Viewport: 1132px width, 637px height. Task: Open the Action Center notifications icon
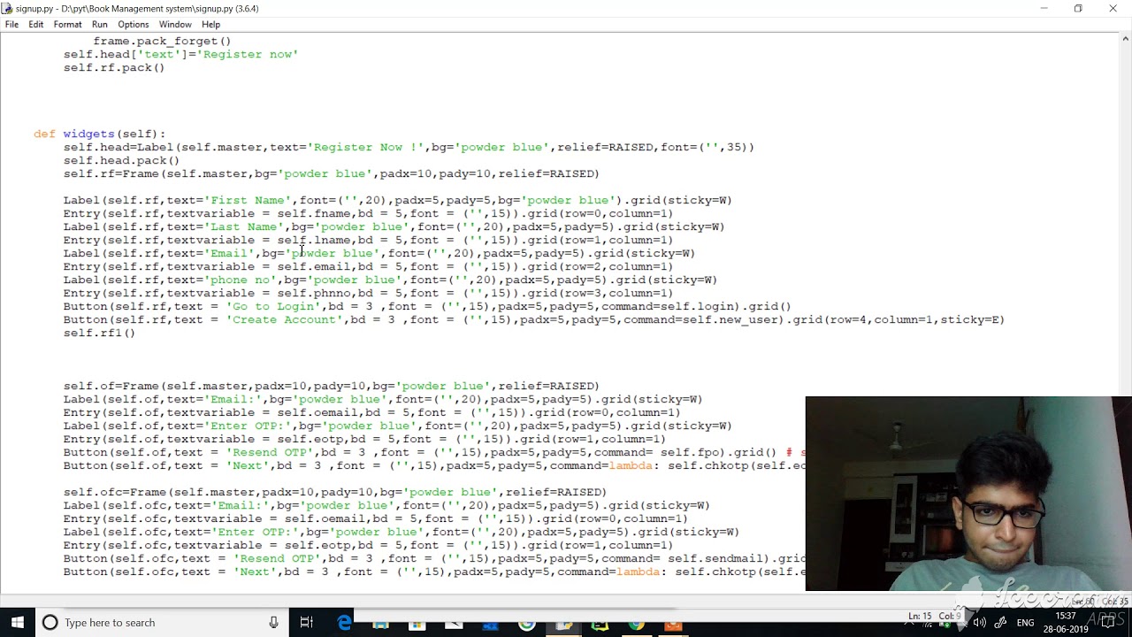click(x=1108, y=622)
